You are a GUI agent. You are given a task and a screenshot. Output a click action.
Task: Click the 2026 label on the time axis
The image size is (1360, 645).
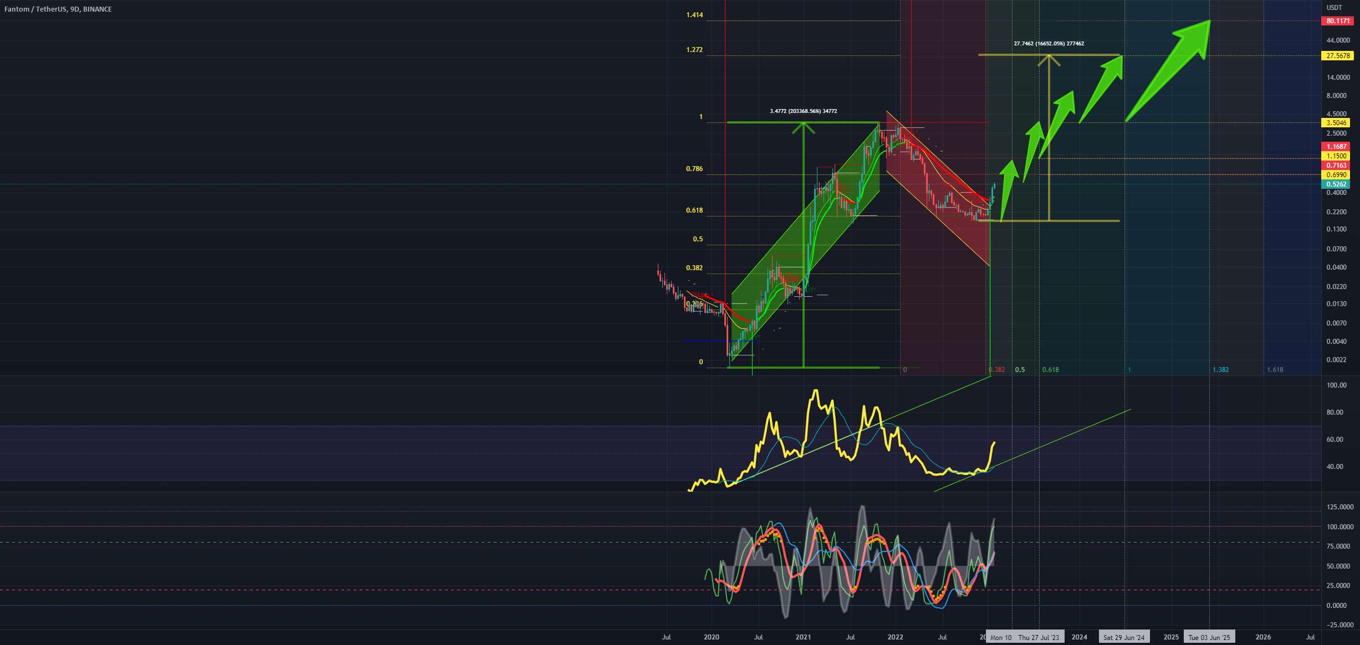point(1263,637)
